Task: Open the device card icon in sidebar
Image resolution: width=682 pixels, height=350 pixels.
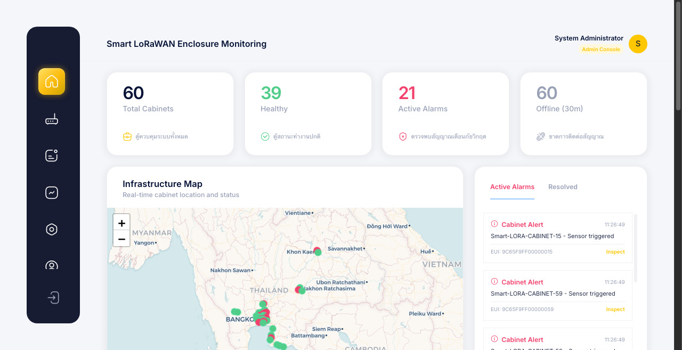Action: pyautogui.click(x=52, y=156)
